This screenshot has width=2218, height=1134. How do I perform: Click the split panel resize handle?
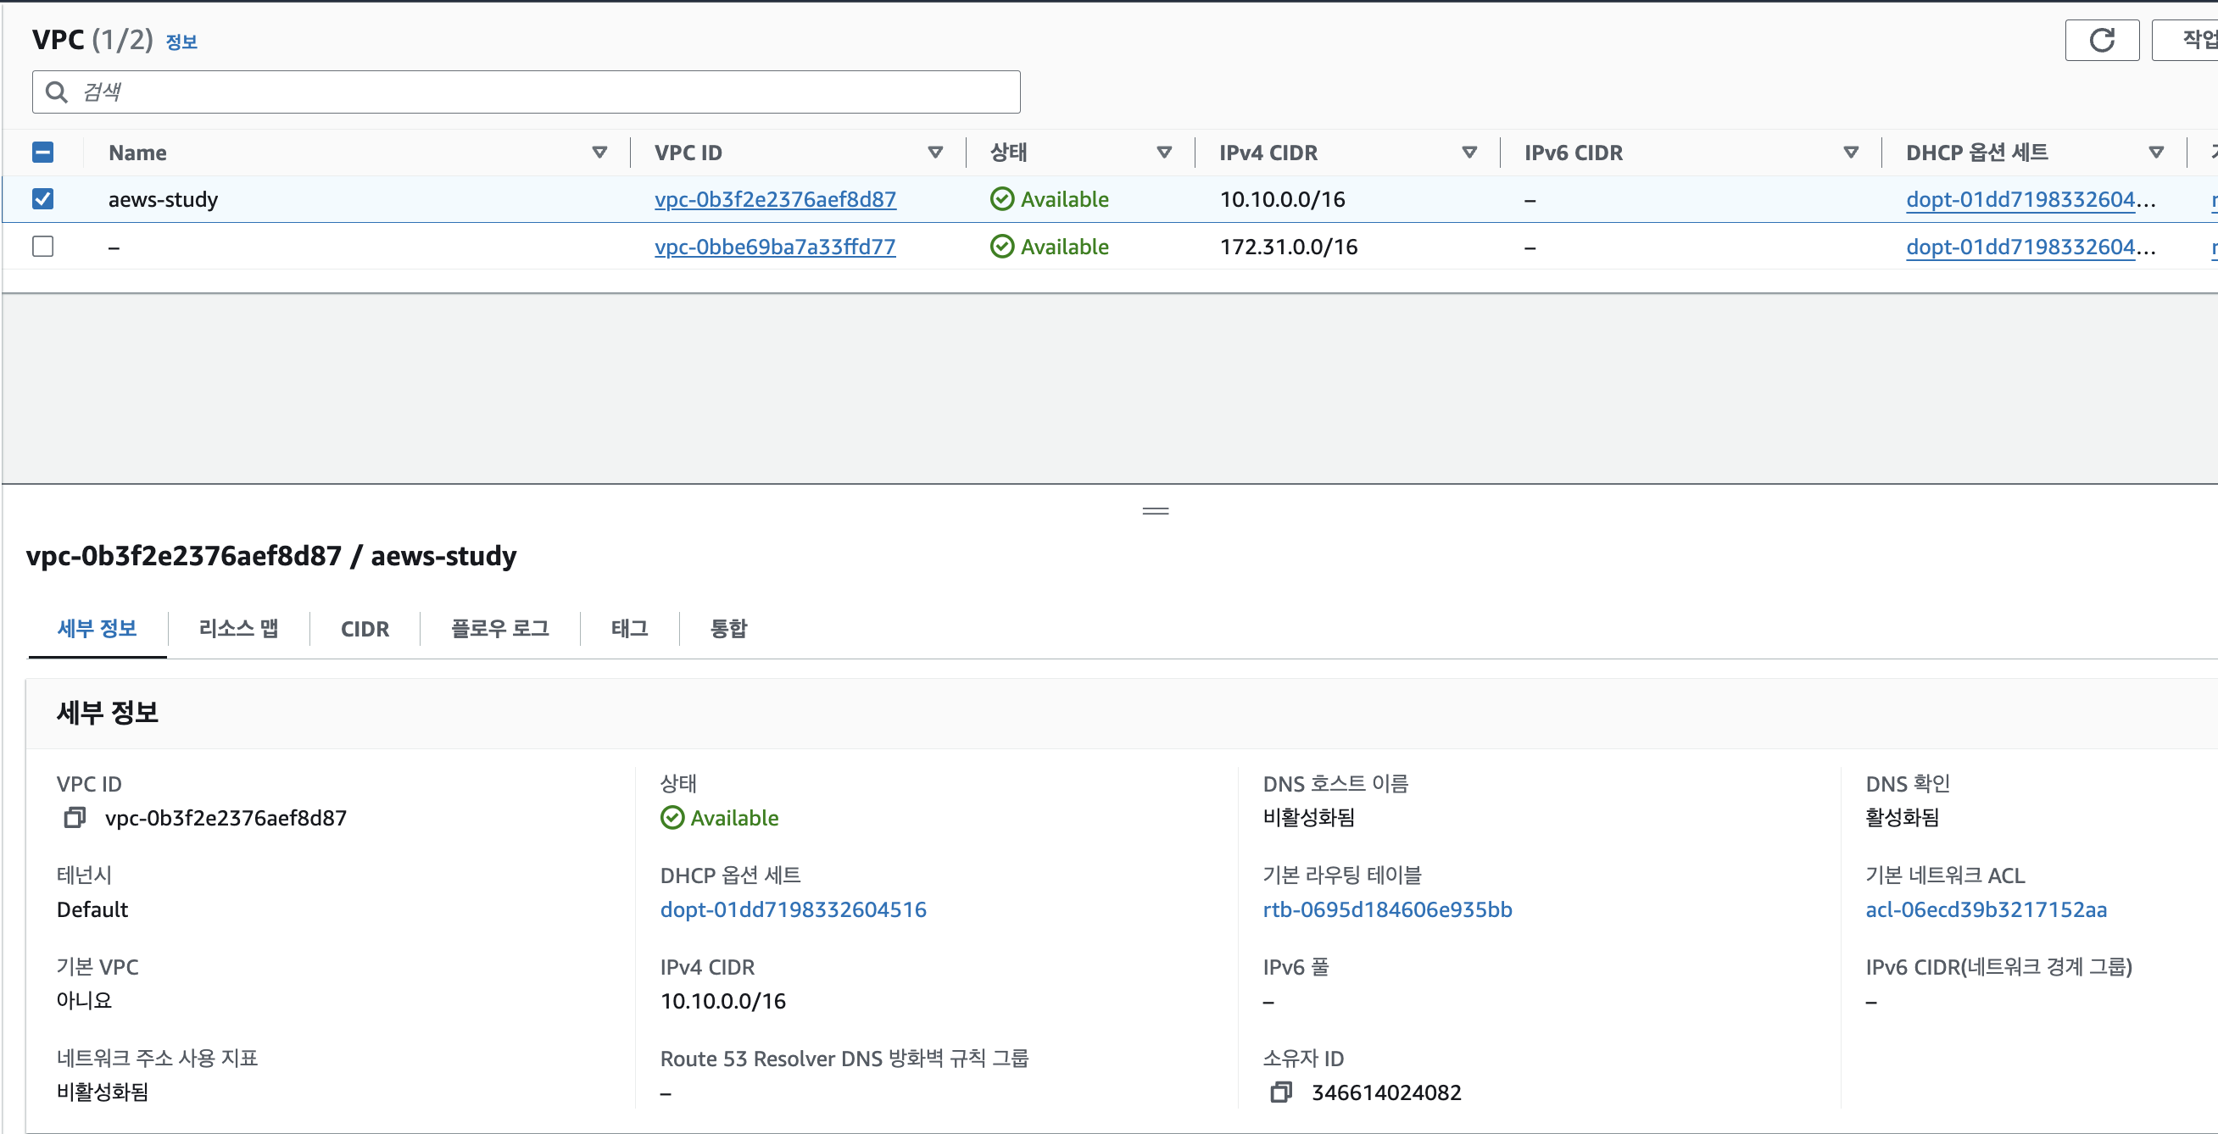click(x=1155, y=511)
